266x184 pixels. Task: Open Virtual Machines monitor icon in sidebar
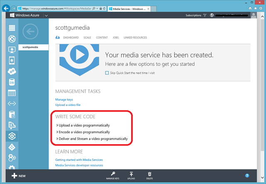(12, 50)
